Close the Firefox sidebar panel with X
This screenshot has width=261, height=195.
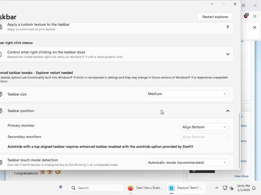255,27
